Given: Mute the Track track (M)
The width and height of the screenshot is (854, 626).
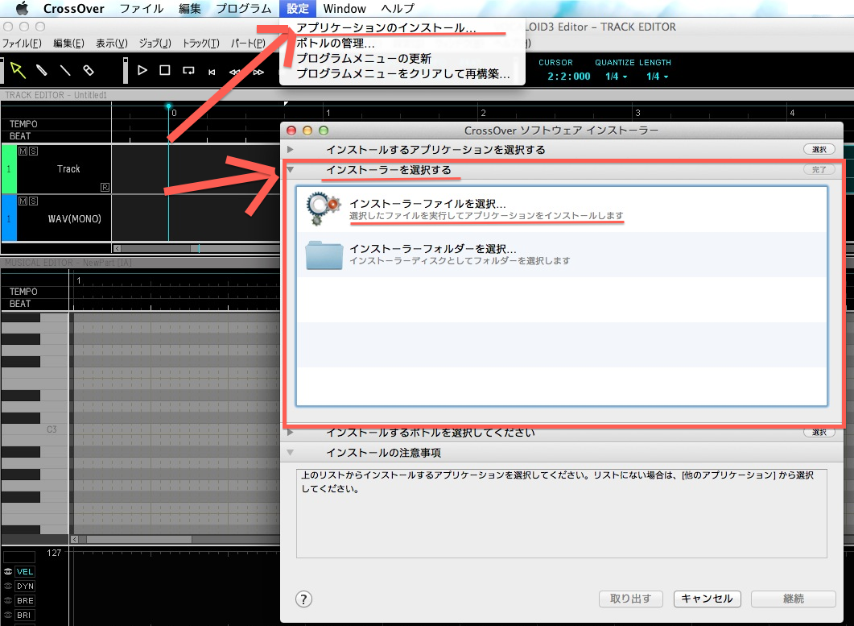Looking at the screenshot, I should [x=23, y=151].
